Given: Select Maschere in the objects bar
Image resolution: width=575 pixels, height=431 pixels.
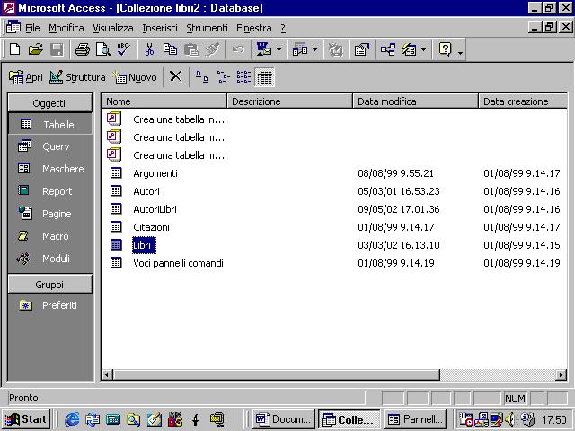Looking at the screenshot, I should [x=50, y=169].
